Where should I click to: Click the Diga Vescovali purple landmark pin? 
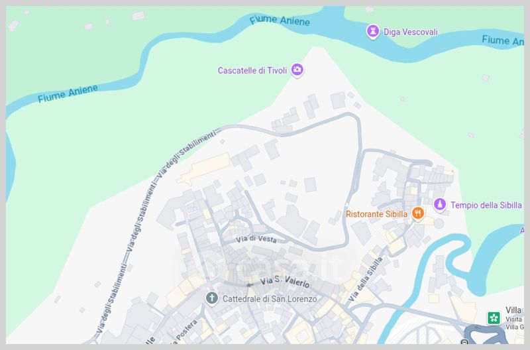373,32
